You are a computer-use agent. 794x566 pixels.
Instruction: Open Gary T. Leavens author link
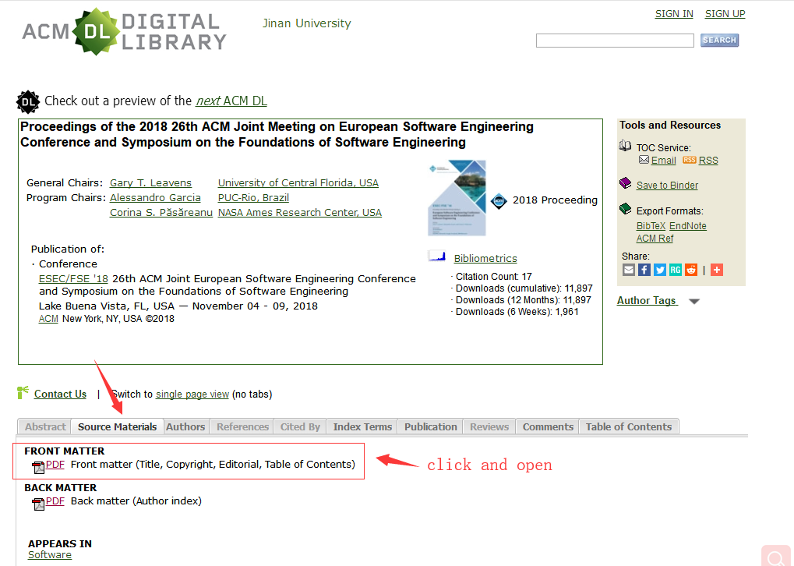coord(150,183)
